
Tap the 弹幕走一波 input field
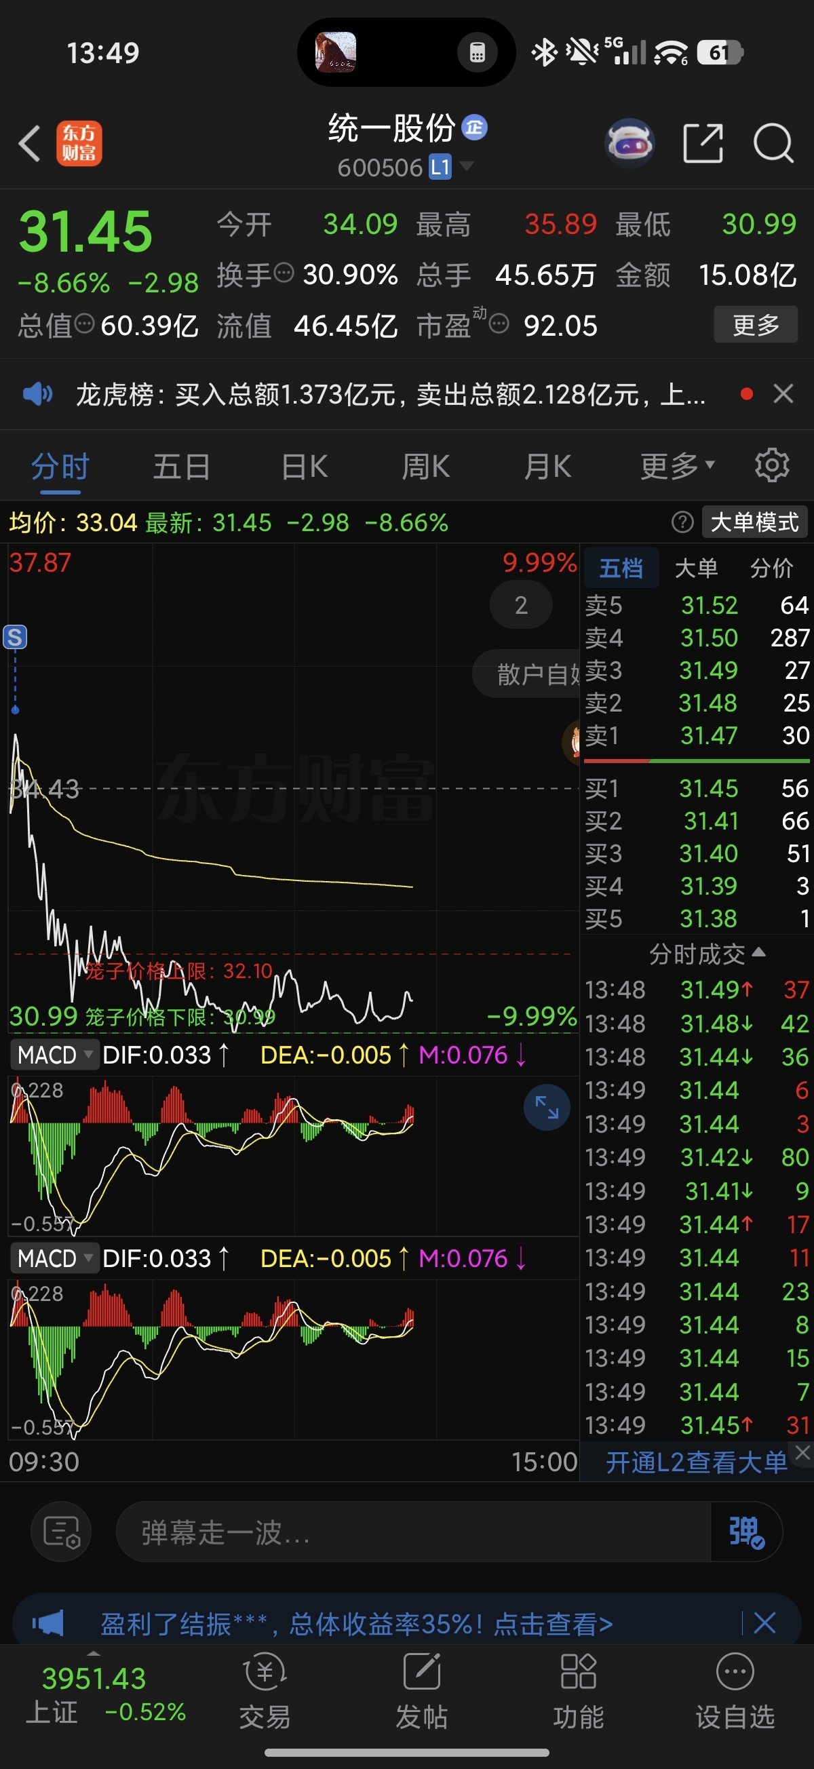coord(414,1532)
